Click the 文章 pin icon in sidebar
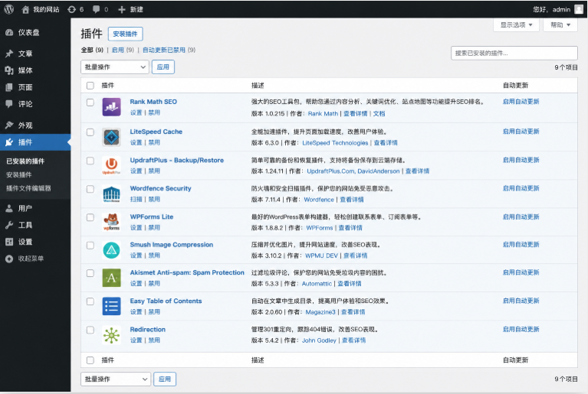 pyautogui.click(x=9, y=54)
